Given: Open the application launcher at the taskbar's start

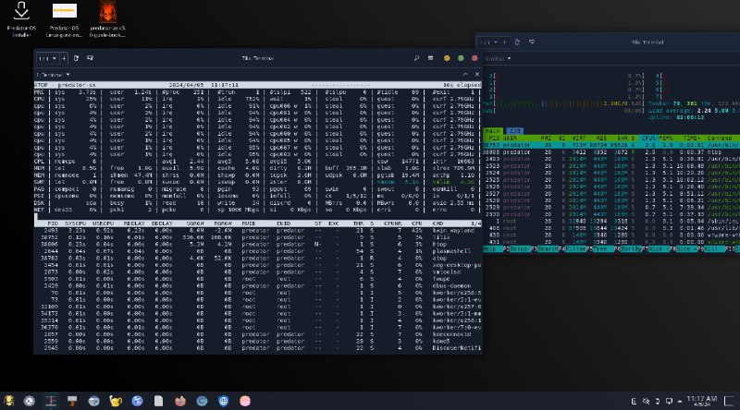Looking at the screenshot, I should (9, 401).
